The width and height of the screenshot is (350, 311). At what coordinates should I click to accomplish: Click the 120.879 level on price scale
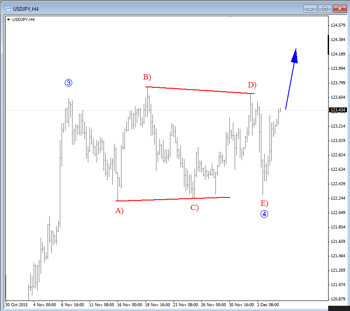(338, 299)
